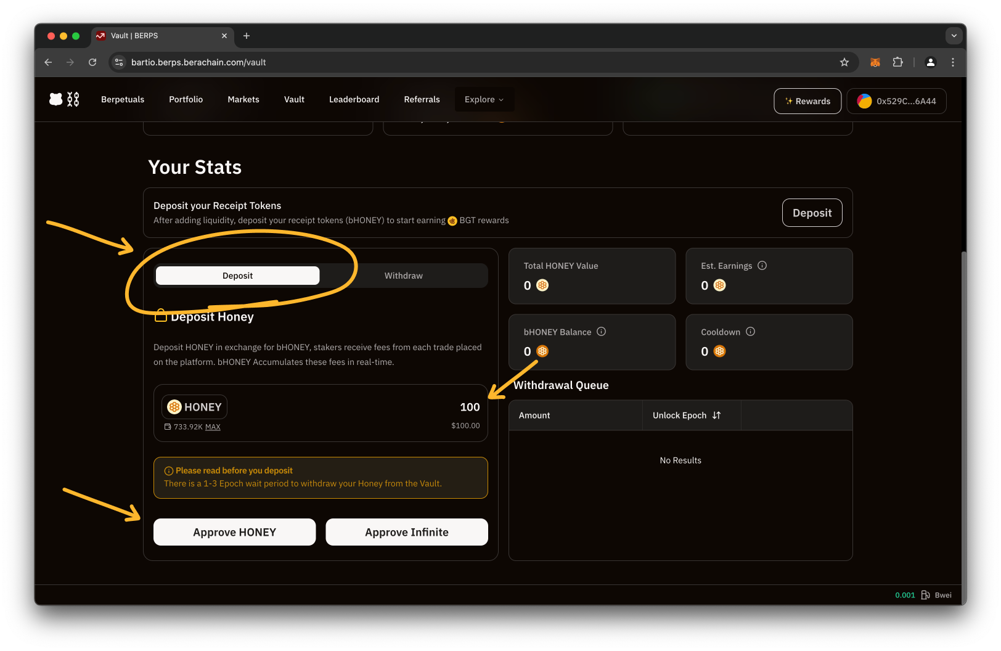Sort by Unlock Epoch arrows icon
The height and width of the screenshot is (651, 1001).
tap(717, 416)
